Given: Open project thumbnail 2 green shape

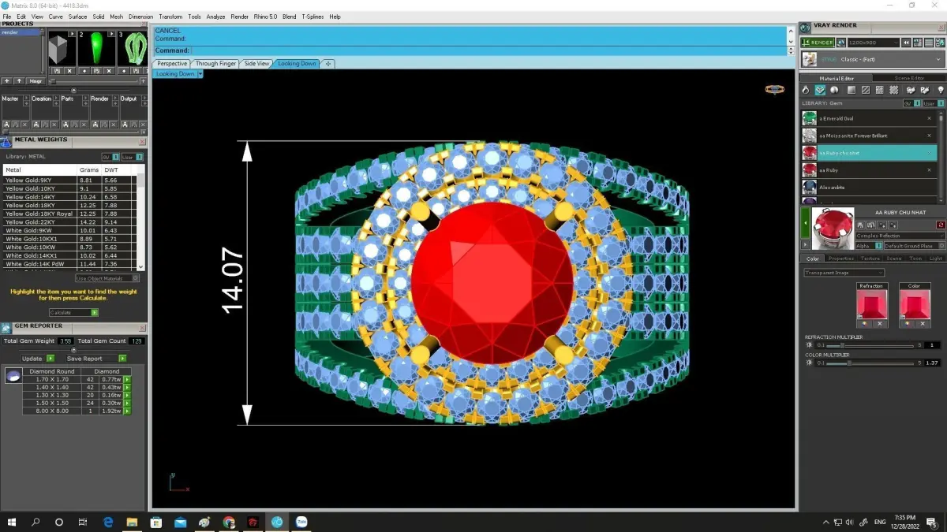Looking at the screenshot, I should [x=96, y=49].
